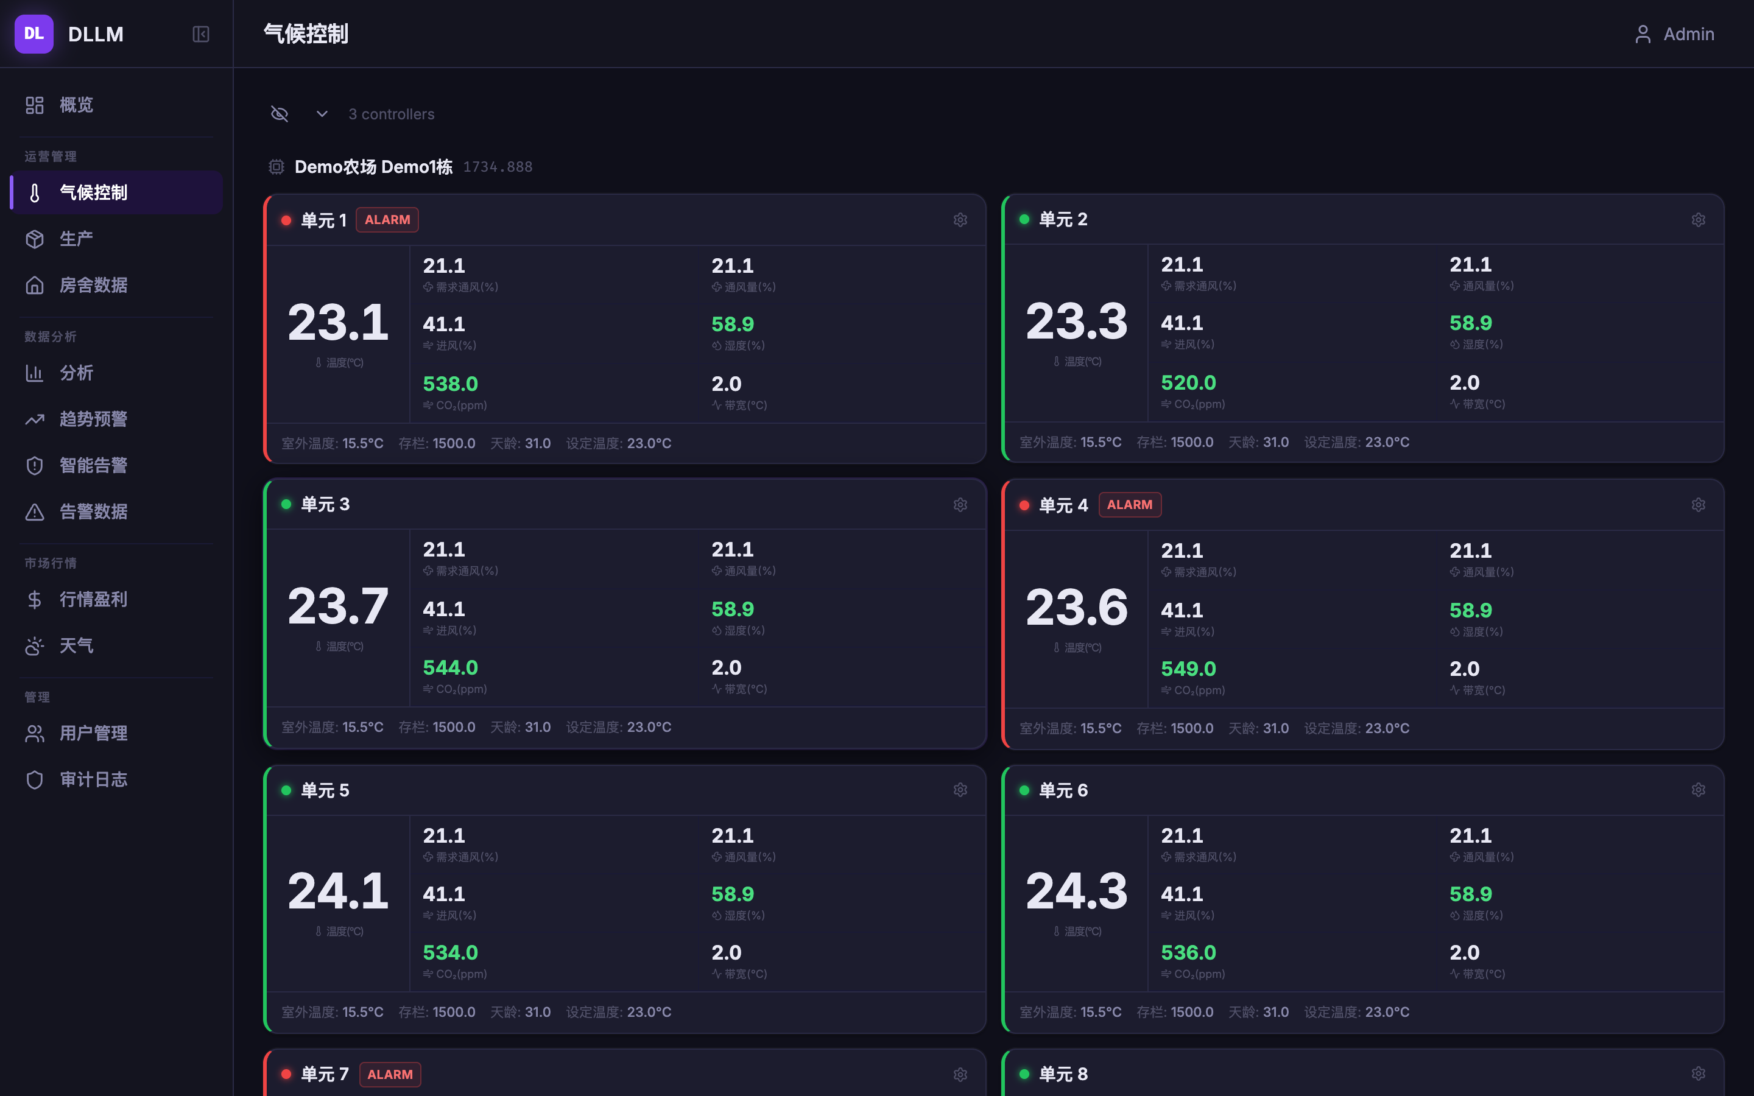Click CO₂ value 534.0 in 单元 5

click(450, 952)
